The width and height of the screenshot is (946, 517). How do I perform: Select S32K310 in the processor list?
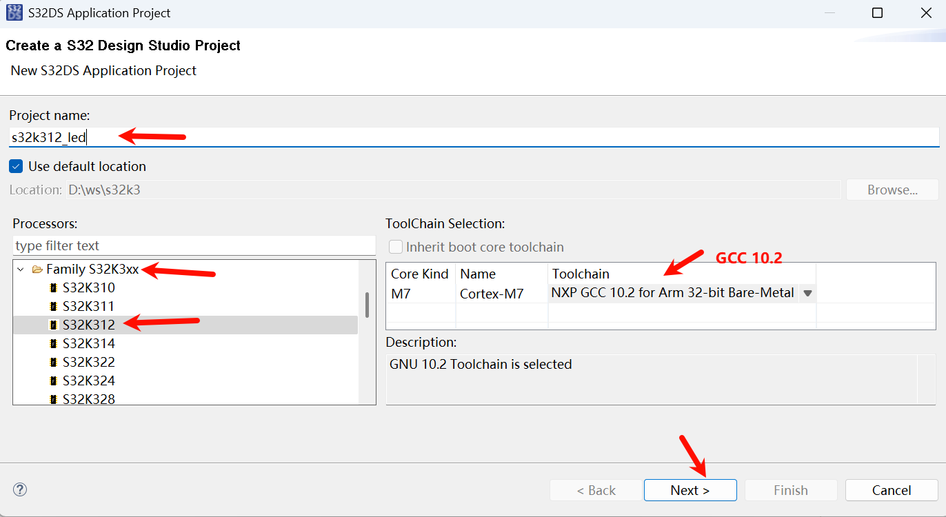click(88, 287)
